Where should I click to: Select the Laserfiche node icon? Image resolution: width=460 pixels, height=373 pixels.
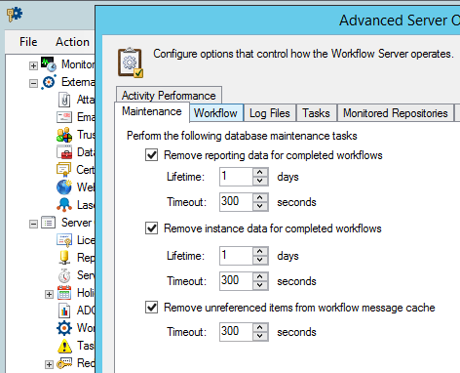pos(64,205)
